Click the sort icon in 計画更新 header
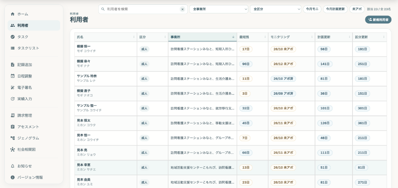The width and height of the screenshot is (398, 188). (x=349, y=37)
